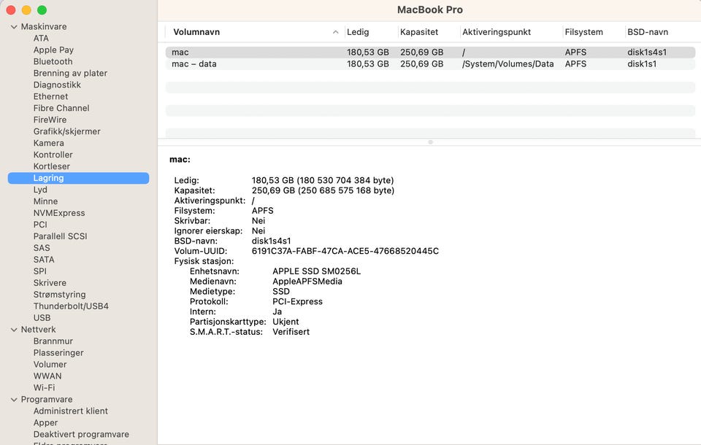The width and height of the screenshot is (701, 445).
Task: Select Wi-Fi in the sidebar
Action: click(x=44, y=388)
